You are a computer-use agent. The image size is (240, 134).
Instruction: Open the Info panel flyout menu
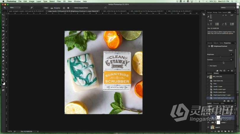click(235, 12)
